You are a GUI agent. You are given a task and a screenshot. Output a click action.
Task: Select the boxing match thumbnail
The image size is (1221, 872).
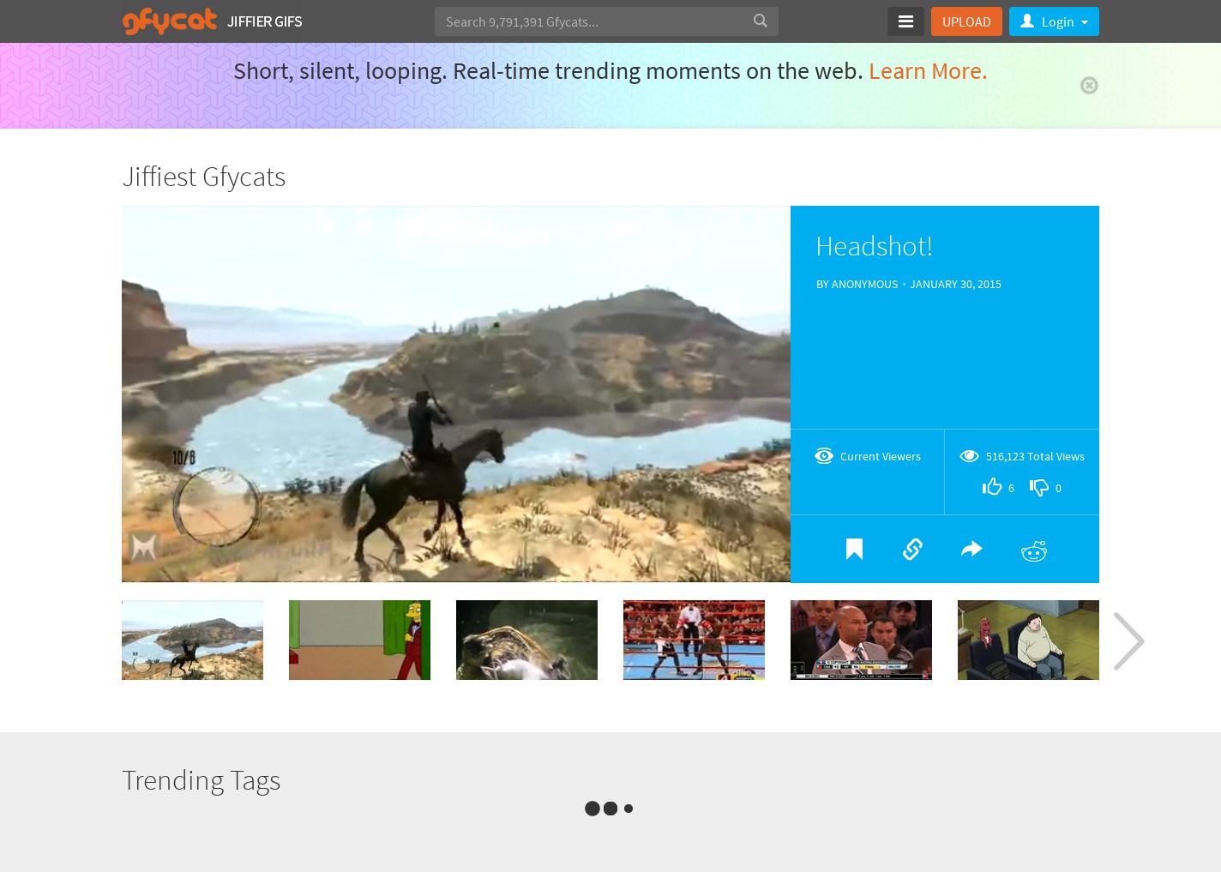[x=694, y=640]
